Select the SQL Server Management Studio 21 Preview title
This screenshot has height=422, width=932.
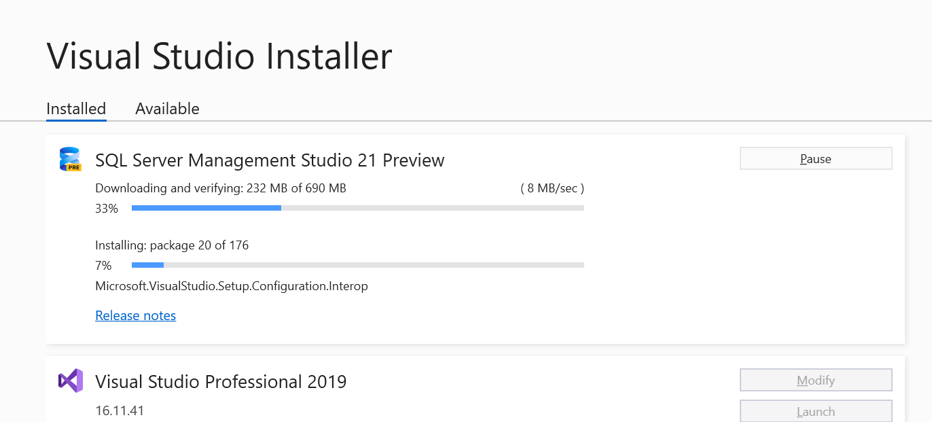click(x=270, y=160)
